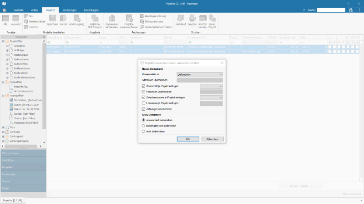Open the Produktion navigation section

pyautogui.click(x=23, y=160)
